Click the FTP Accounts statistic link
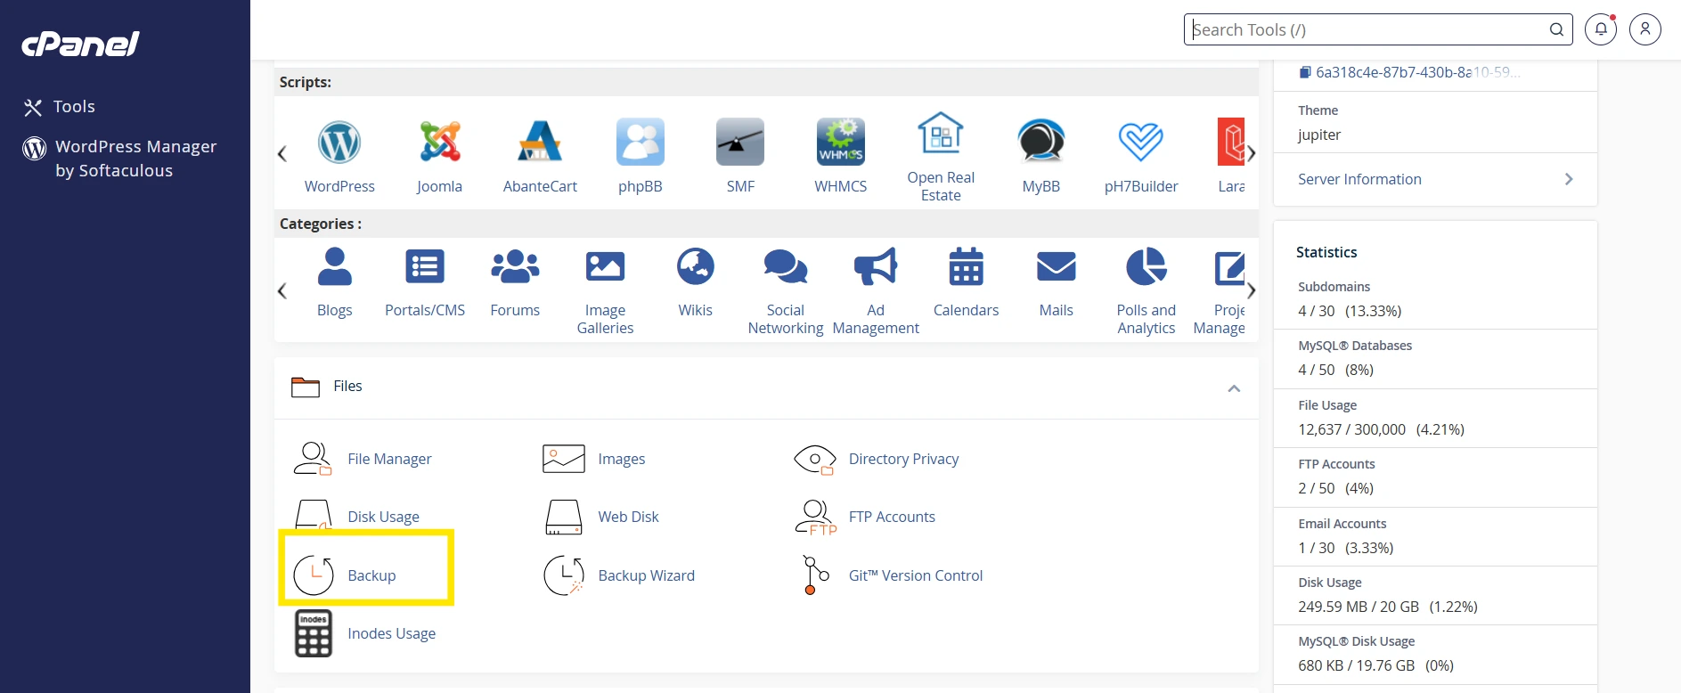This screenshot has width=1681, height=693. coord(1336,464)
